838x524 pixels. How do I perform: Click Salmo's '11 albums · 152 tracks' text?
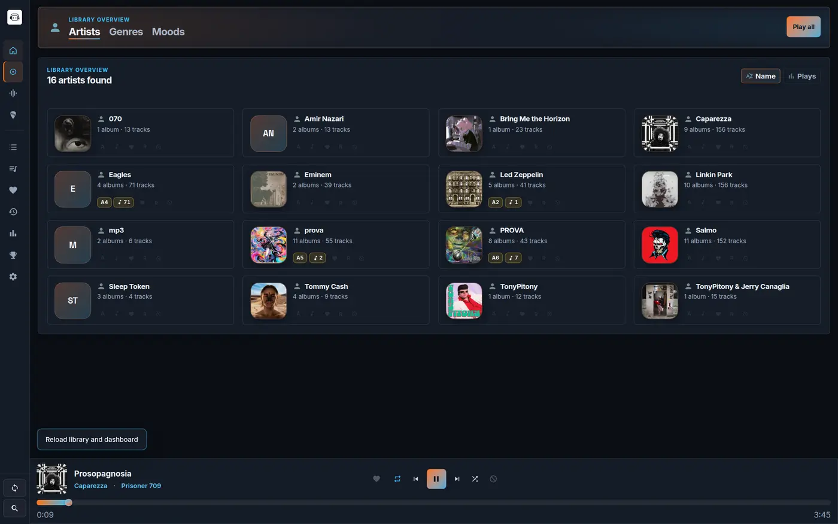tap(715, 241)
